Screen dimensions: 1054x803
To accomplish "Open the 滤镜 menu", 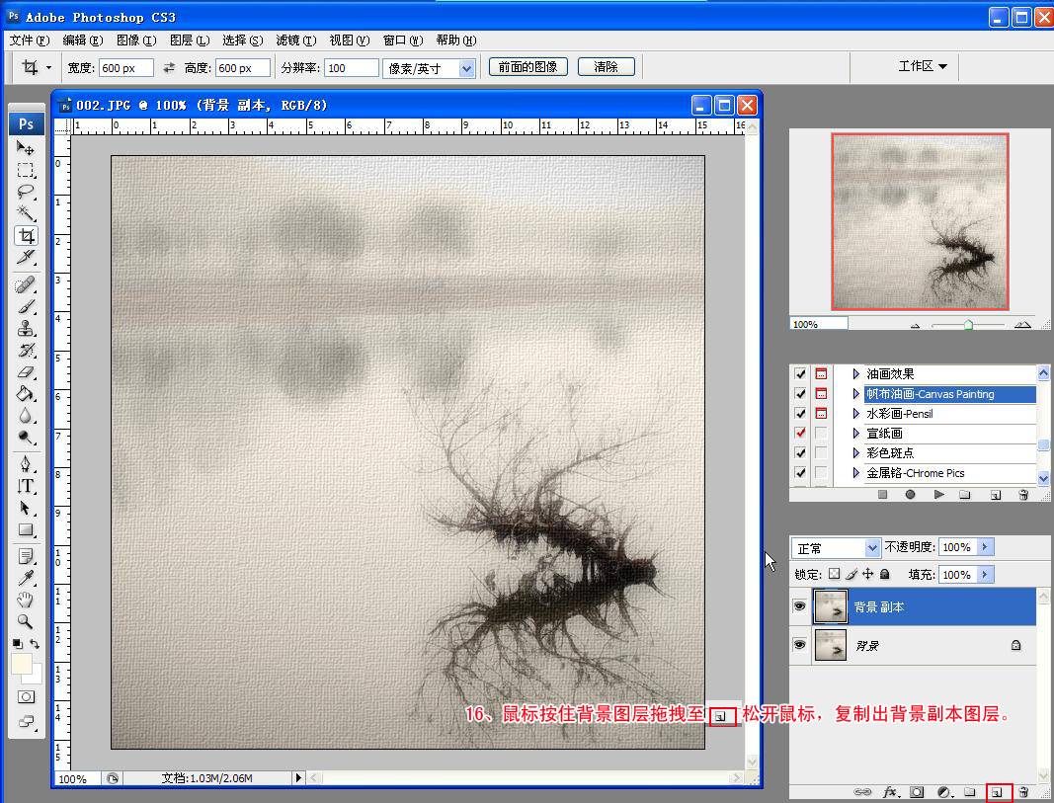I will click(295, 40).
